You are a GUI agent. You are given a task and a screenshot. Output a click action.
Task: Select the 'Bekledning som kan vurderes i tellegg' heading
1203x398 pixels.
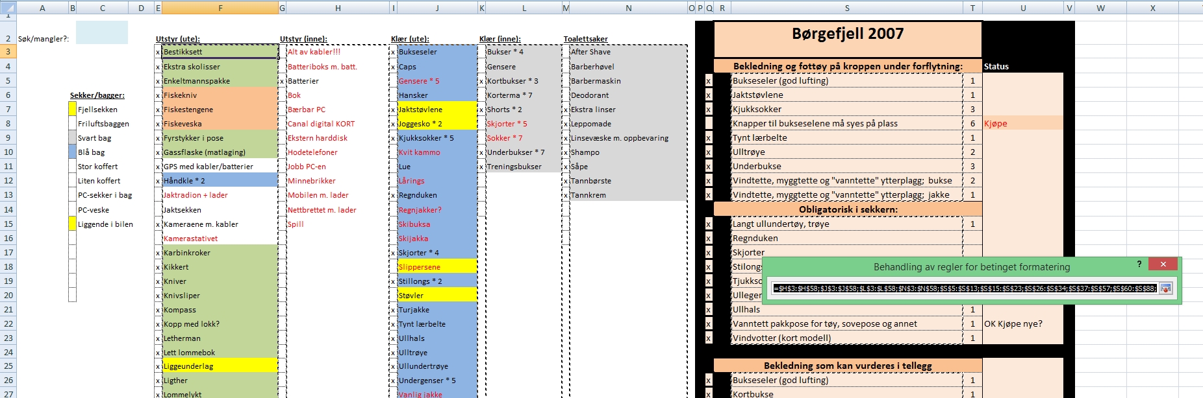pos(848,366)
